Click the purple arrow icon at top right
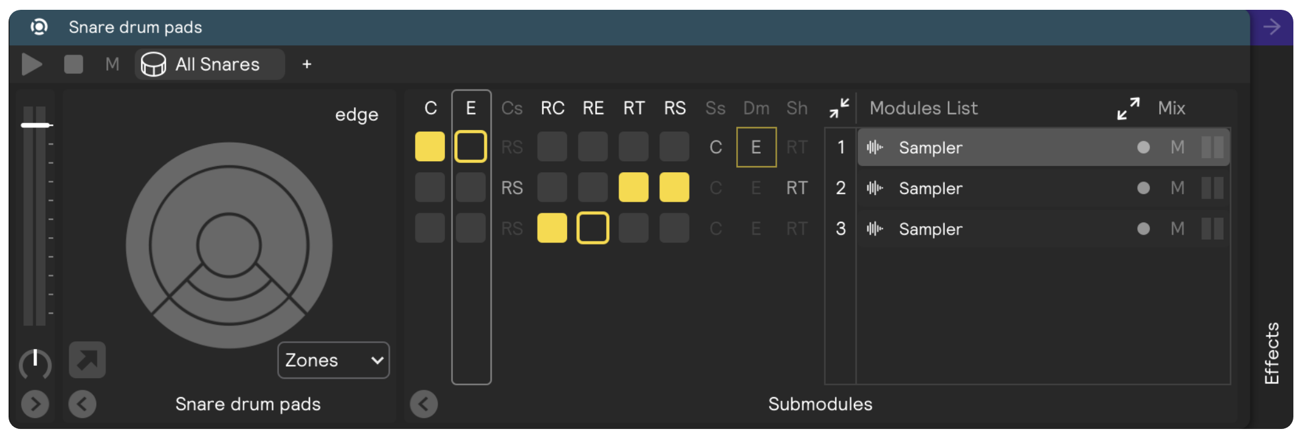Viewport: 1313px width, 440px height. (x=1271, y=27)
